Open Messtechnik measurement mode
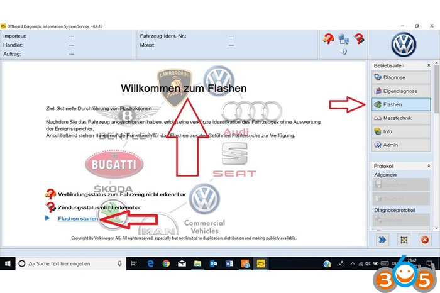440x293 pixels. tap(400, 118)
